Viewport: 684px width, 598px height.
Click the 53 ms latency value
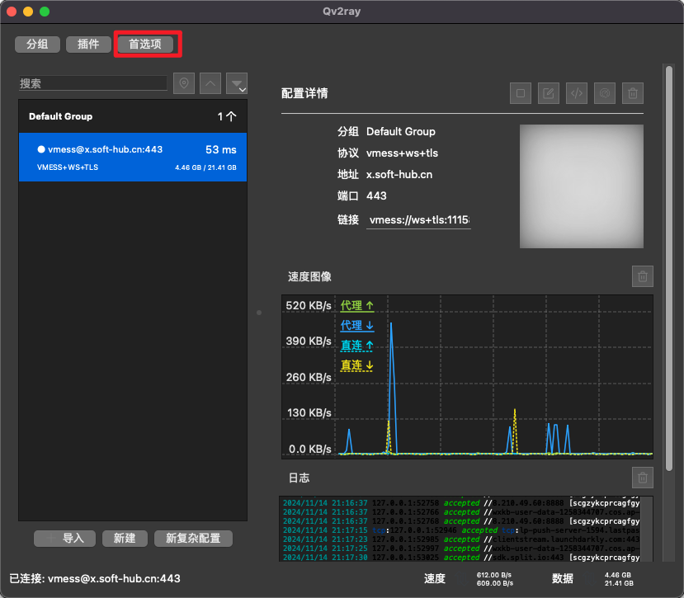[221, 149]
